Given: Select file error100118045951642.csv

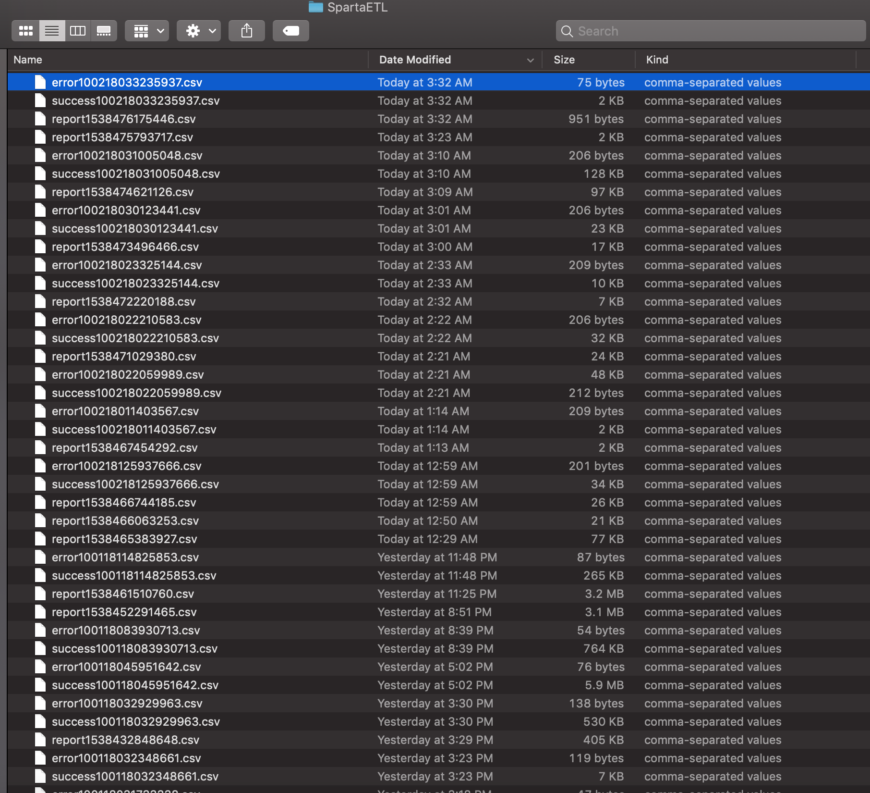Looking at the screenshot, I should pyautogui.click(x=439, y=667).
